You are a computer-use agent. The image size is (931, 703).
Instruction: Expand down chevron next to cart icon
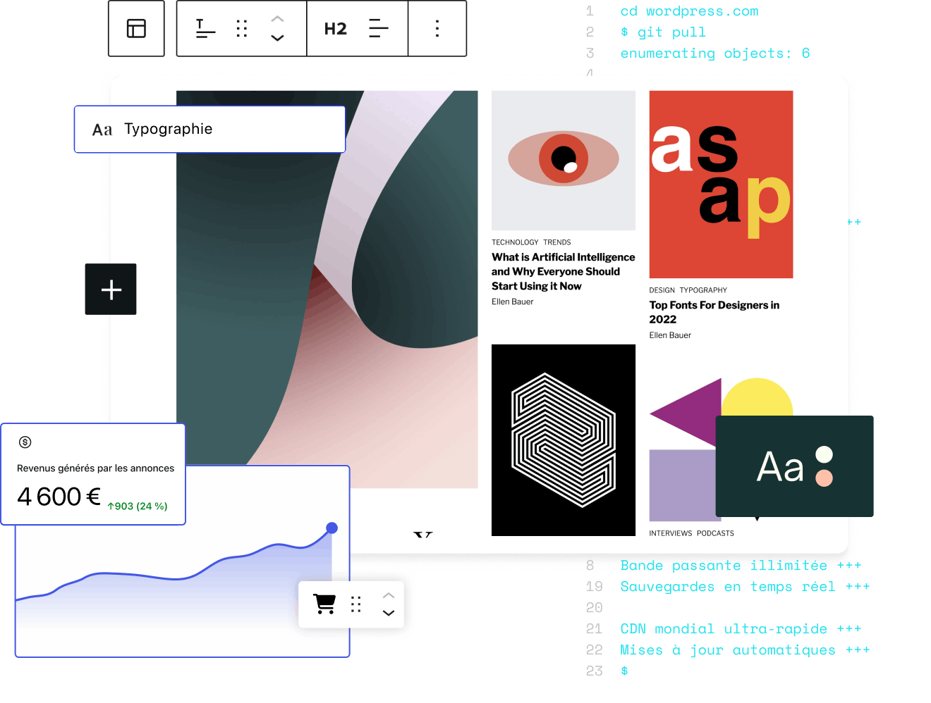point(388,613)
